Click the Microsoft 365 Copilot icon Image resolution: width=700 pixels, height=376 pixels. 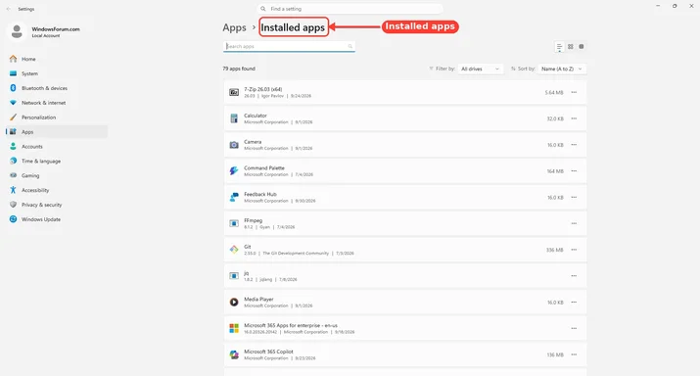pos(234,355)
